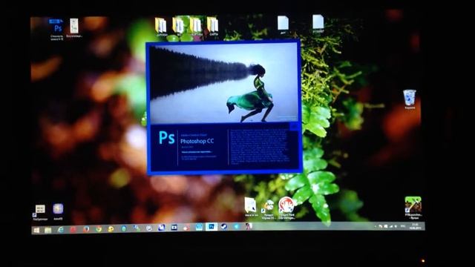Open Steam from the taskbar
This screenshot has width=475, height=267.
click(x=224, y=226)
